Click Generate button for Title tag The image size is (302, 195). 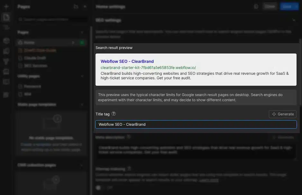282,114
